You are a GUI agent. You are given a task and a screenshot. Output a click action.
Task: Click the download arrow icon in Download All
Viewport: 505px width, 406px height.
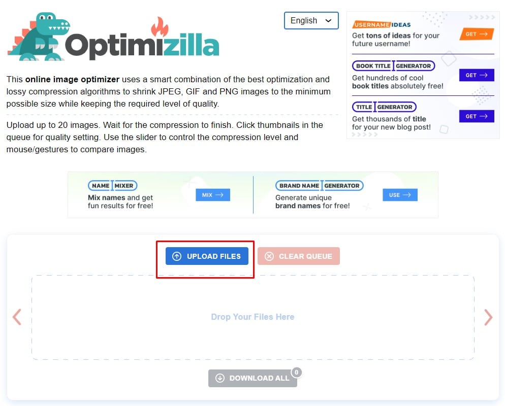(x=219, y=378)
